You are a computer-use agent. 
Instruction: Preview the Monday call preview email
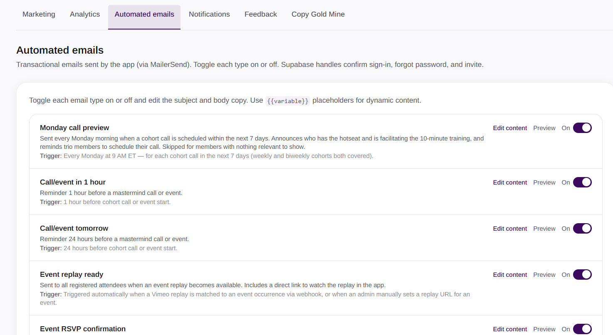click(x=544, y=128)
